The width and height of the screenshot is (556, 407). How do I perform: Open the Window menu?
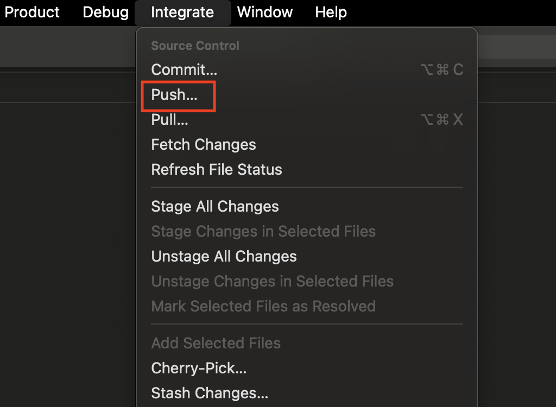click(265, 12)
